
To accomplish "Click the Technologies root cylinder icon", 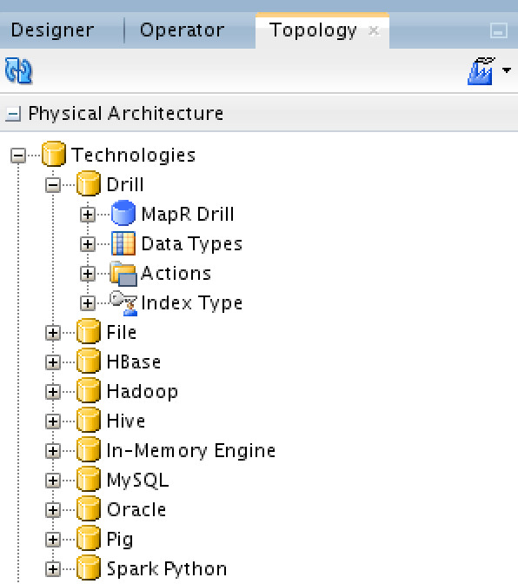I will click(x=54, y=154).
